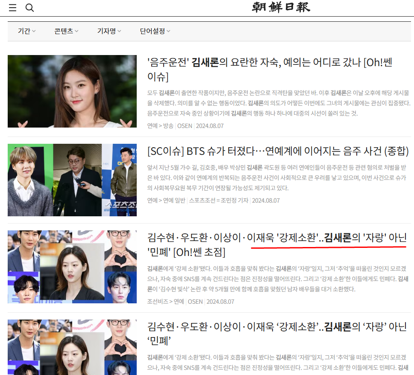Click the BTS 슈가 article collage thumbnail

point(72,180)
